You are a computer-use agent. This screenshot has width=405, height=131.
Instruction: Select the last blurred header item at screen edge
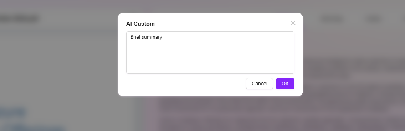tap(402, 19)
